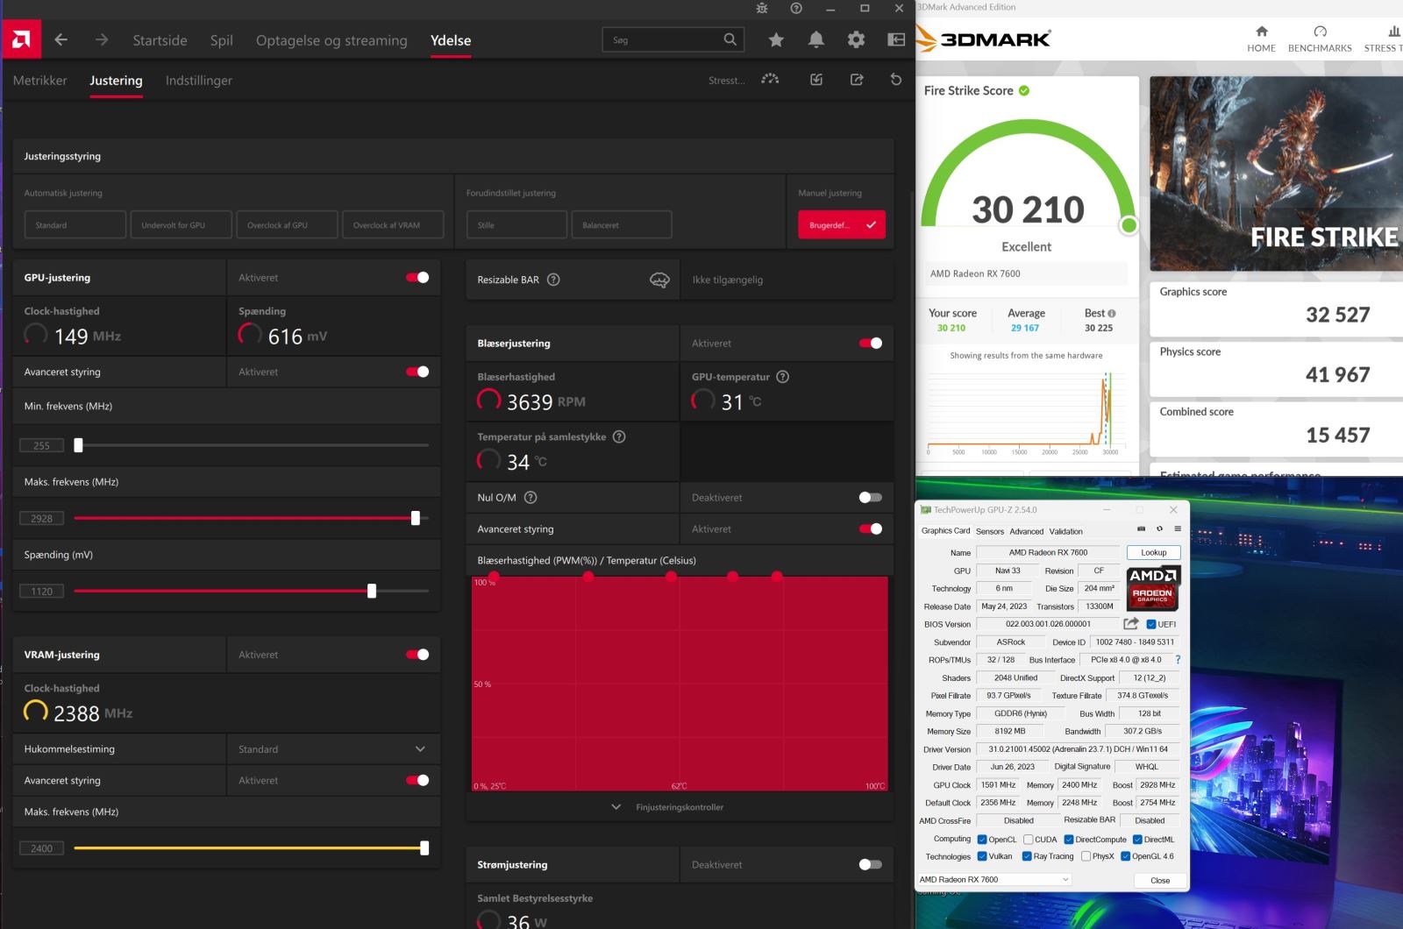1403x929 pixels.
Task: Open the Sensors tab in GPU-Z
Action: (x=990, y=531)
